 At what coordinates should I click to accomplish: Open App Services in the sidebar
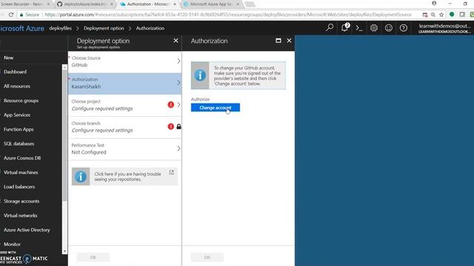click(17, 115)
